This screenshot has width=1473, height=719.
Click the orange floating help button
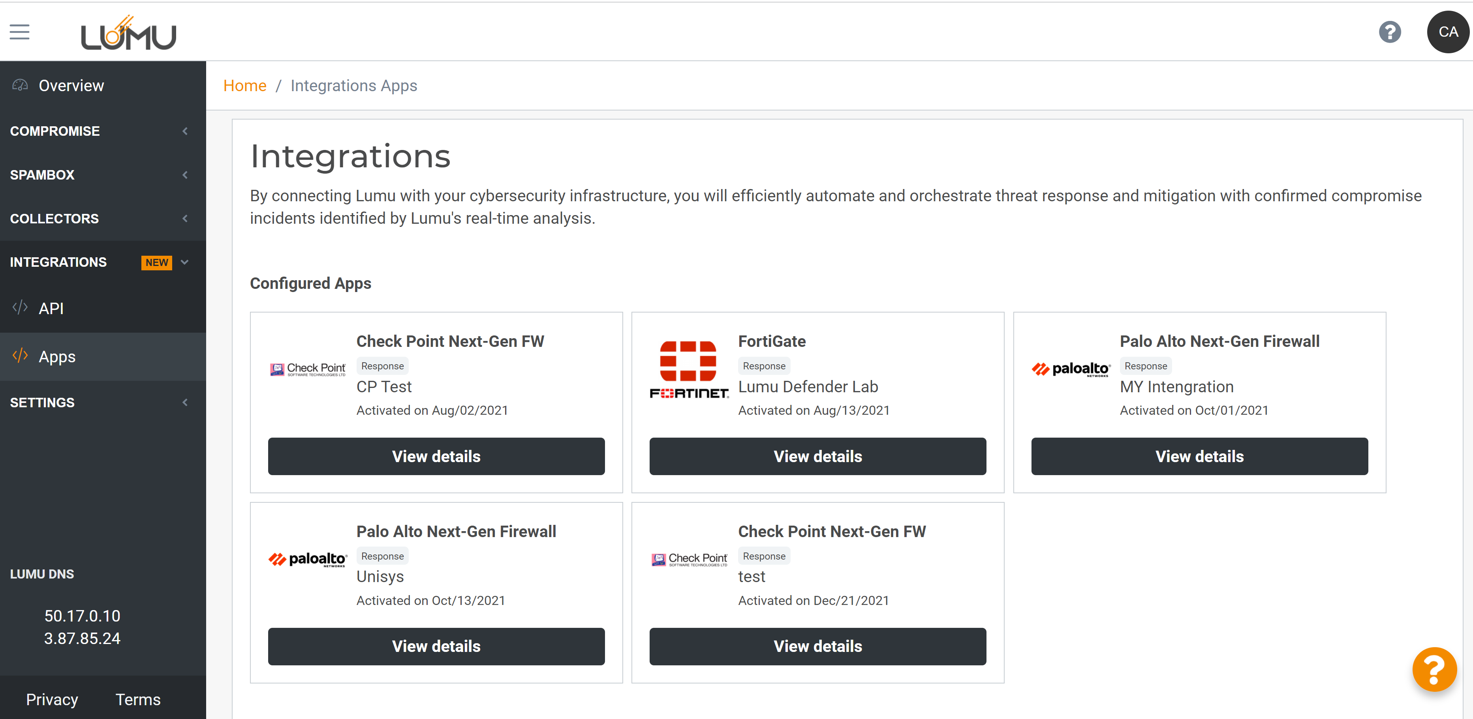tap(1434, 669)
